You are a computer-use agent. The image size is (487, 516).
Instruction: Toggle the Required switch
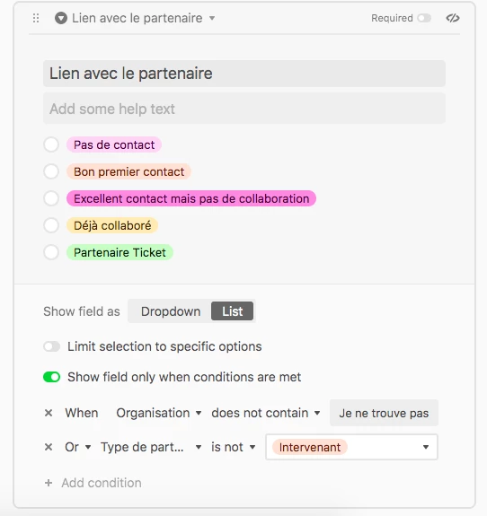pos(424,18)
